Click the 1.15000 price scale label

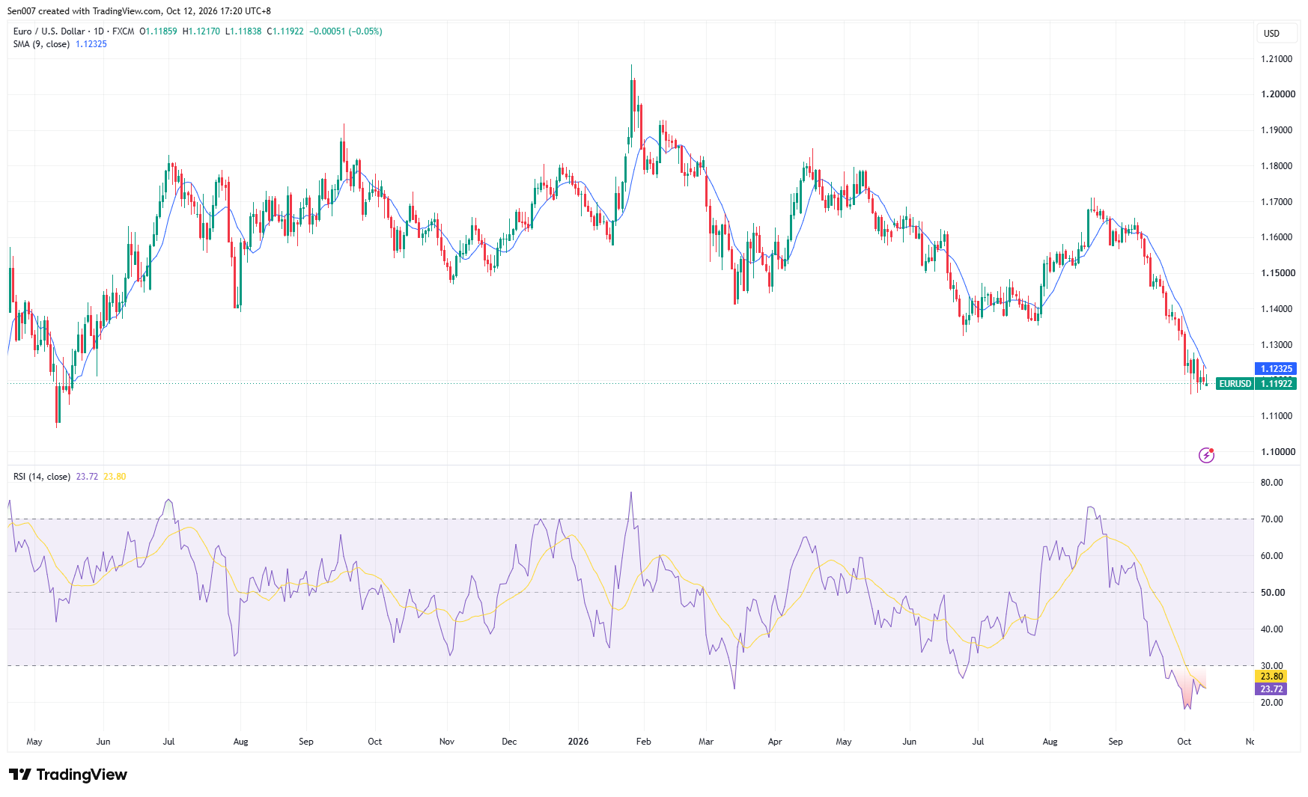1277,273
